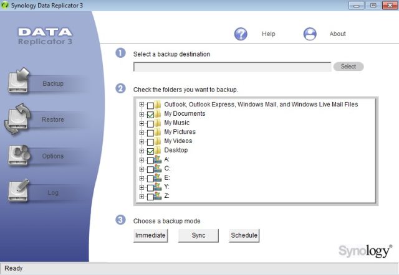Expand the Y: drive tree node
Screen dimensions: 399x275
click(142, 187)
